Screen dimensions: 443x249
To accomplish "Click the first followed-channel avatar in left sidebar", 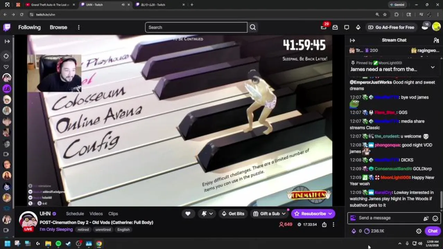I will click(x=7, y=78).
